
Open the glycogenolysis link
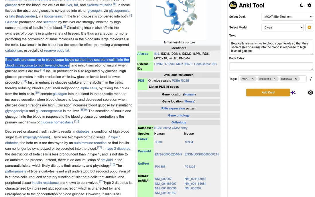(17, 111)
